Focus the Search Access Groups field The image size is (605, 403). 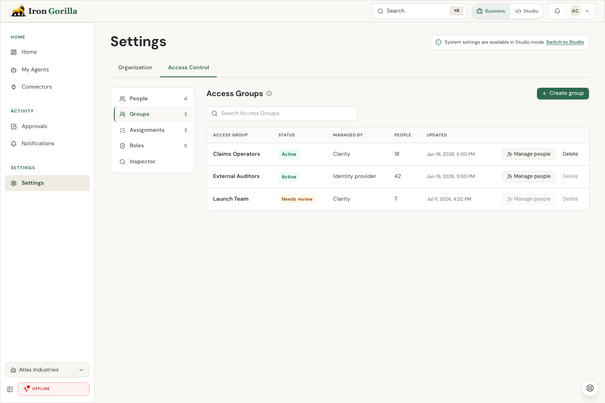click(x=282, y=113)
